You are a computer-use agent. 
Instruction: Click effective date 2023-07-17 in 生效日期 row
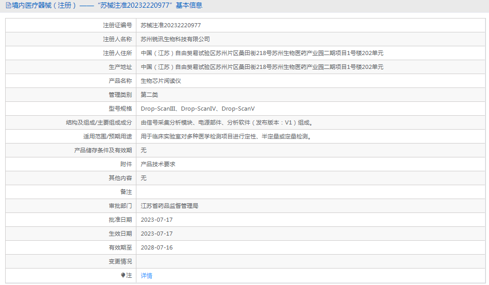(156, 234)
